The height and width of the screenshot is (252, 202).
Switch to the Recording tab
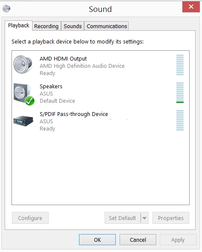pos(47,26)
